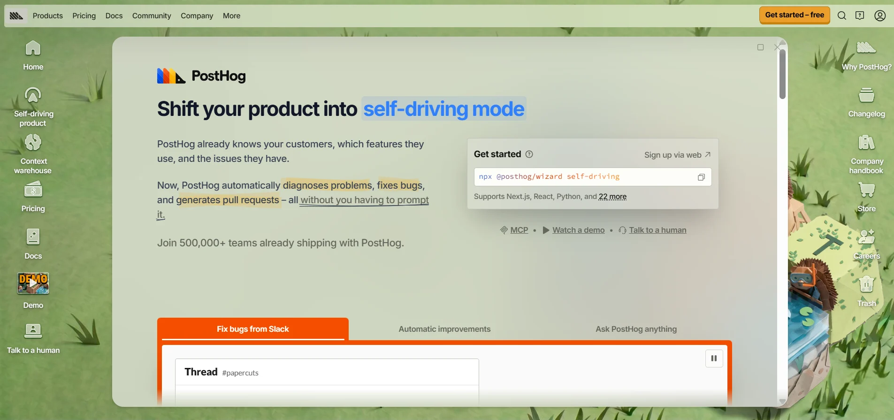Image resolution: width=894 pixels, height=420 pixels.
Task: Click the 'self-driving mode' highlighted heading text
Action: tap(443, 109)
